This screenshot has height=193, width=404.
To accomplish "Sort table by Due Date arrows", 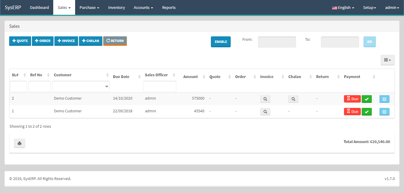I will [140, 77].
